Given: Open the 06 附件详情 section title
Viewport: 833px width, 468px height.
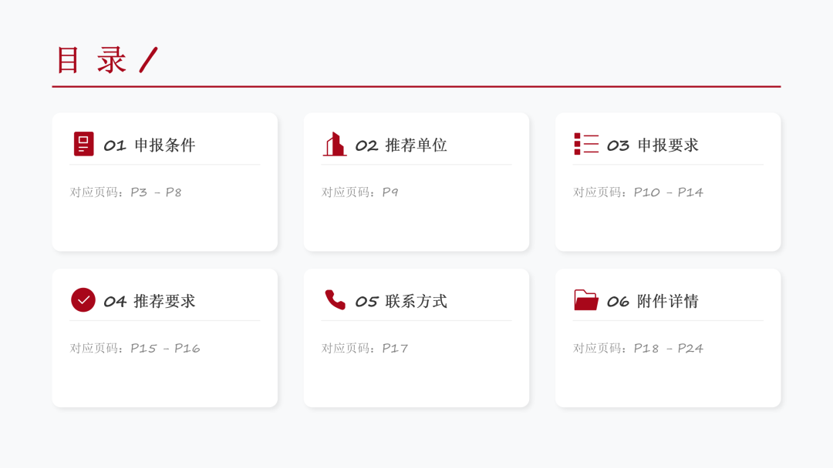Looking at the screenshot, I should [653, 302].
